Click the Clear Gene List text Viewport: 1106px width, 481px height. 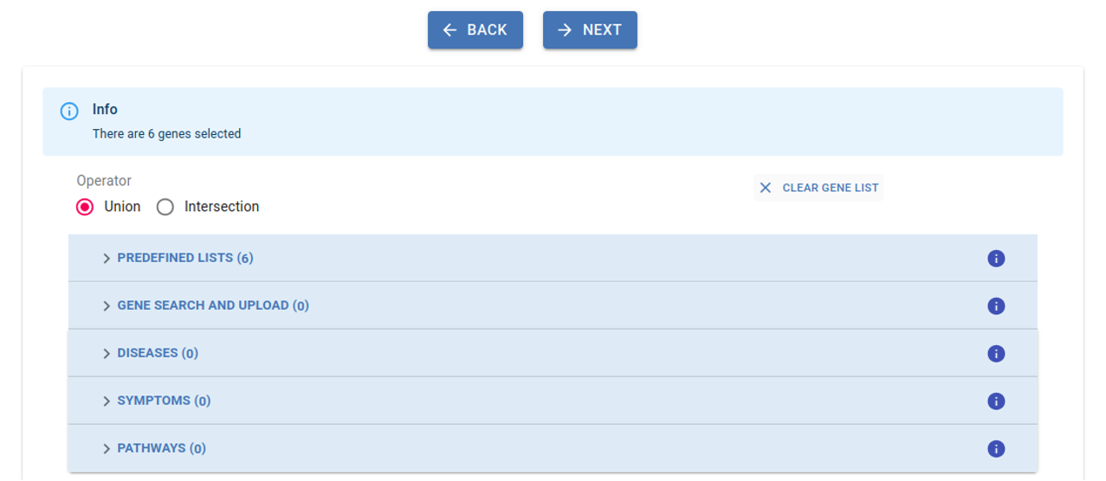831,188
